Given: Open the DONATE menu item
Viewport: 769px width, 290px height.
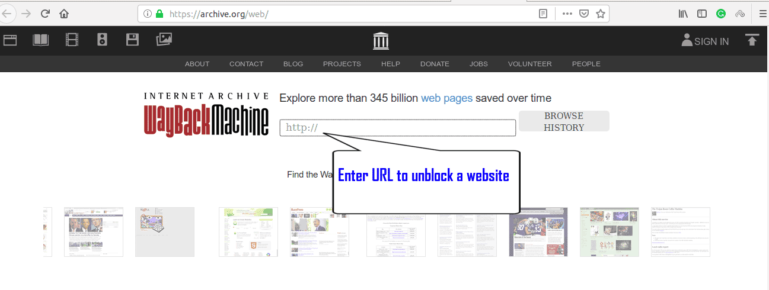Looking at the screenshot, I should click(x=435, y=64).
